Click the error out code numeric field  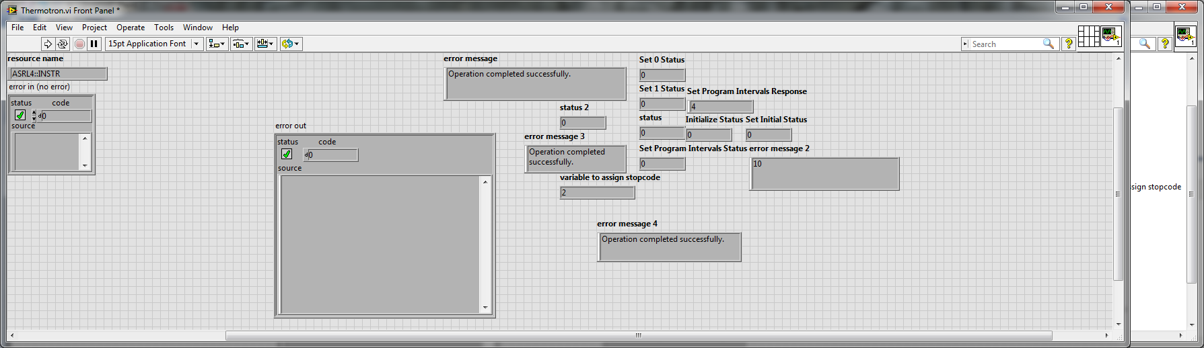click(x=331, y=155)
